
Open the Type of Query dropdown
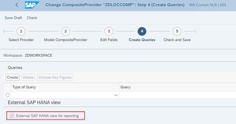click(x=116, y=95)
